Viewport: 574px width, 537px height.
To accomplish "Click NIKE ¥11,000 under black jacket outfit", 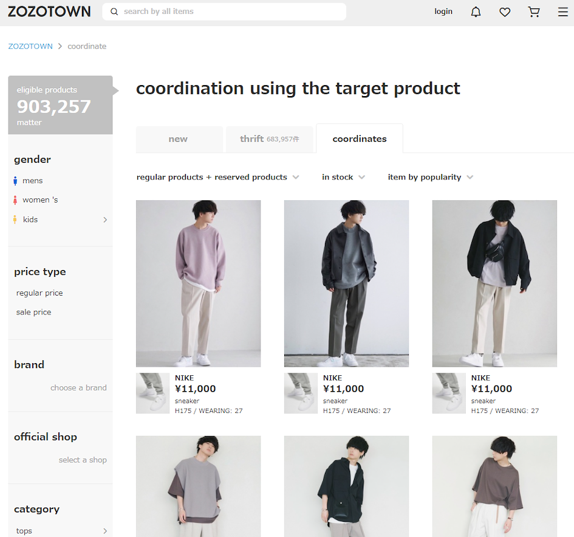I will coord(491,384).
